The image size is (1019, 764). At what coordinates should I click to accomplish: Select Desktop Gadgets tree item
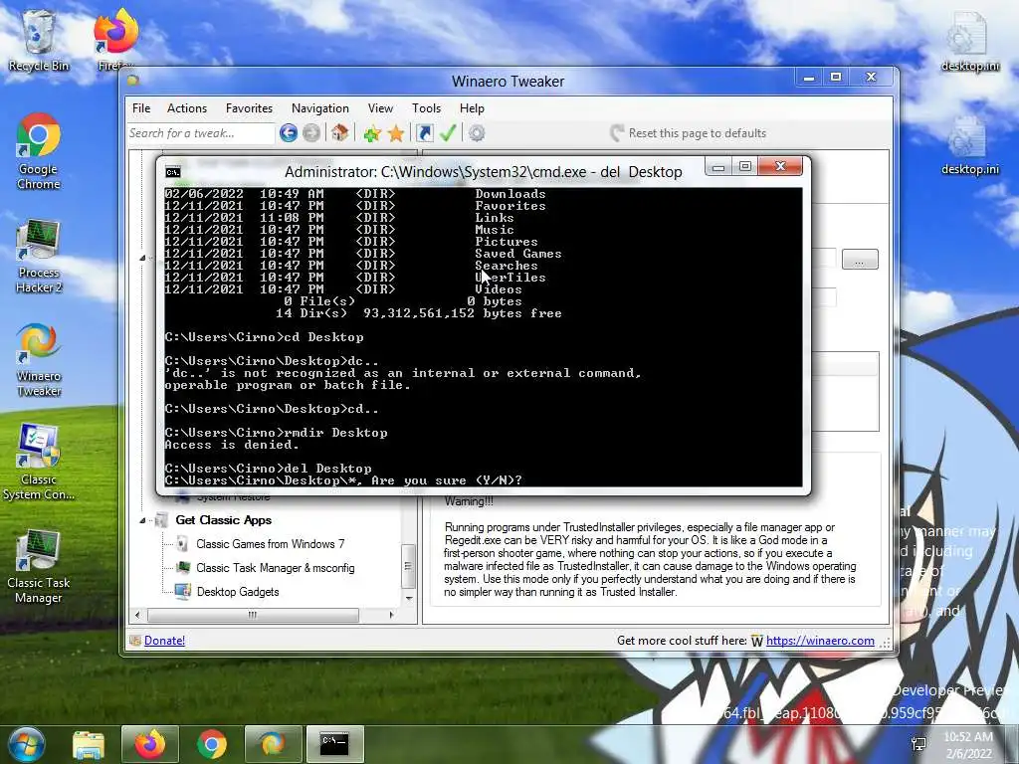tap(238, 592)
